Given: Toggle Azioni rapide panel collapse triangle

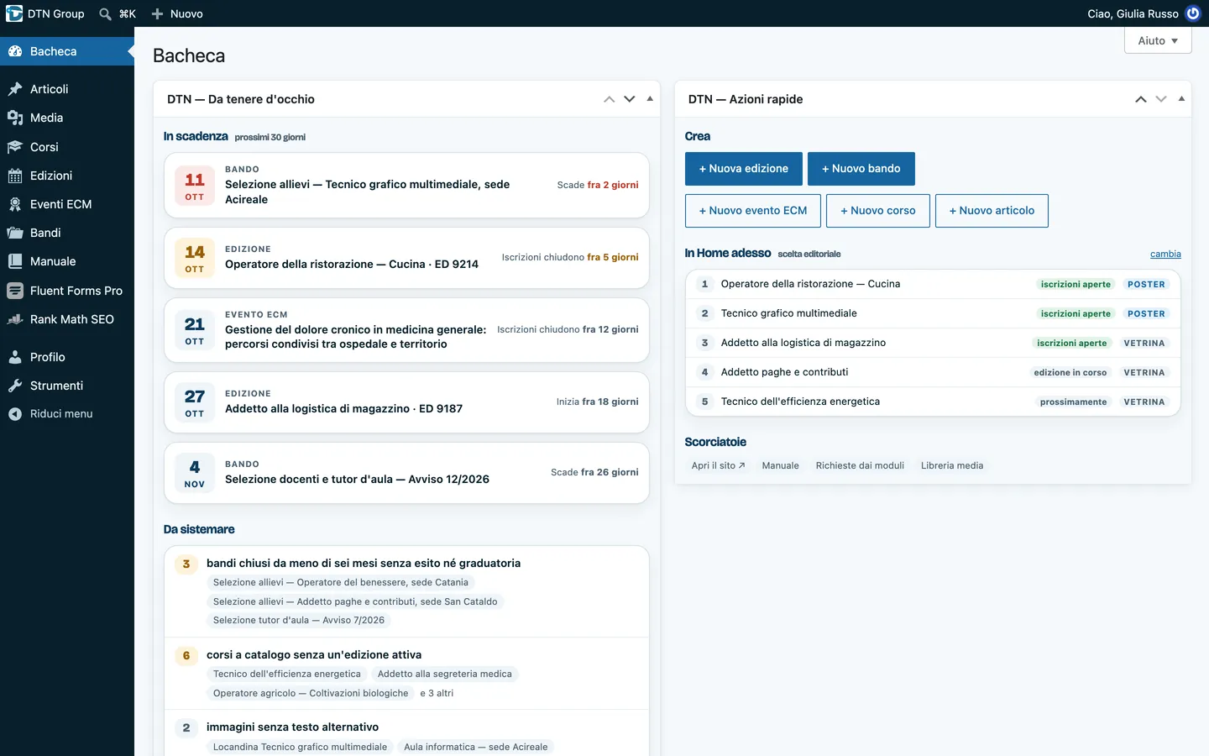Looking at the screenshot, I should [1181, 99].
